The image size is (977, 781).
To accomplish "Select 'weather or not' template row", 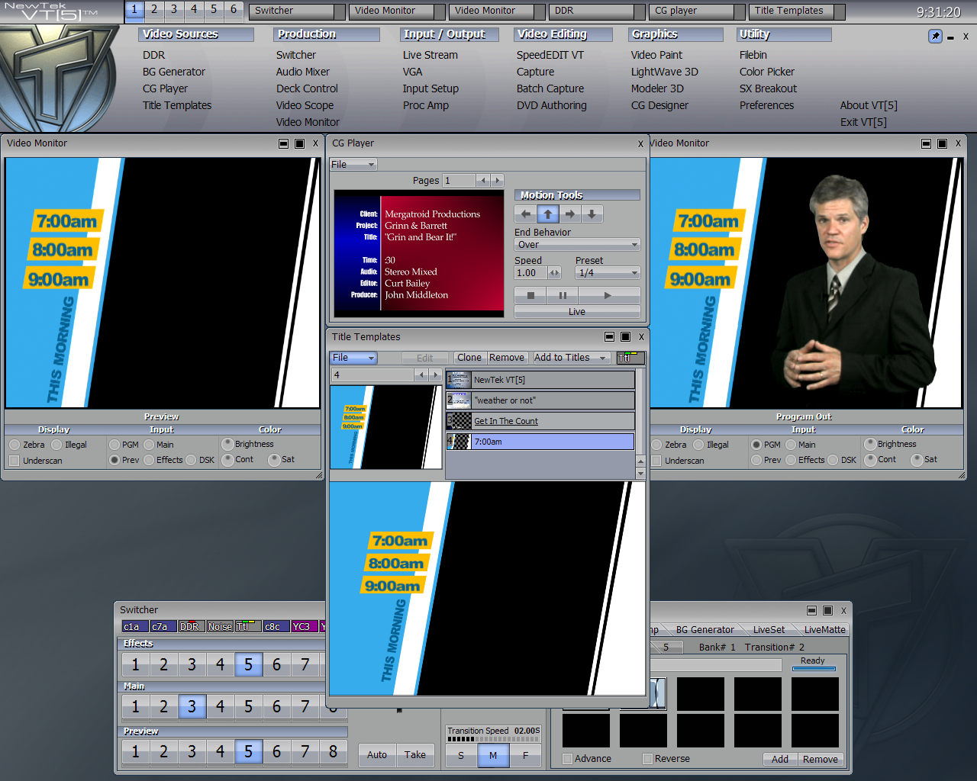I will click(x=540, y=400).
